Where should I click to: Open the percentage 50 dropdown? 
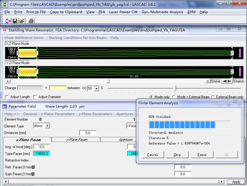click(96, 89)
